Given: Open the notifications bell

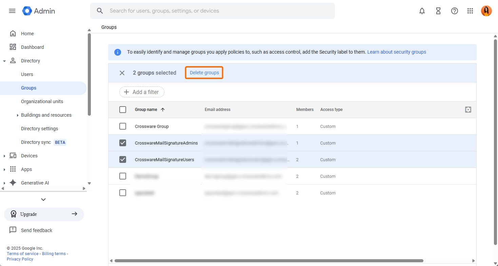Looking at the screenshot, I should pos(422,11).
